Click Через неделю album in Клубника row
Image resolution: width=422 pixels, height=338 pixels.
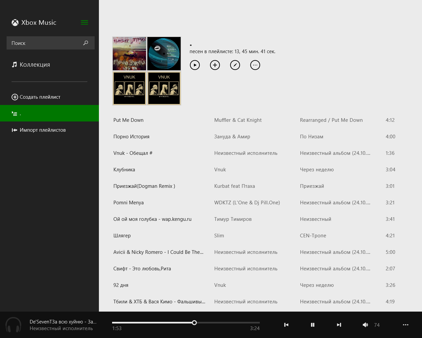coord(317,170)
